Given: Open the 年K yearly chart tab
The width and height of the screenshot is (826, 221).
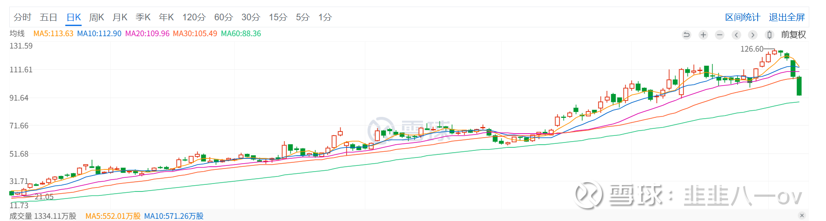Looking at the screenshot, I should 166,17.
